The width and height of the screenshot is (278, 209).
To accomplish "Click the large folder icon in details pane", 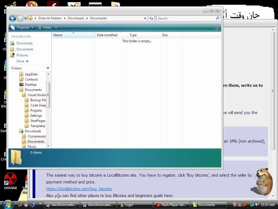I will coord(16,157).
